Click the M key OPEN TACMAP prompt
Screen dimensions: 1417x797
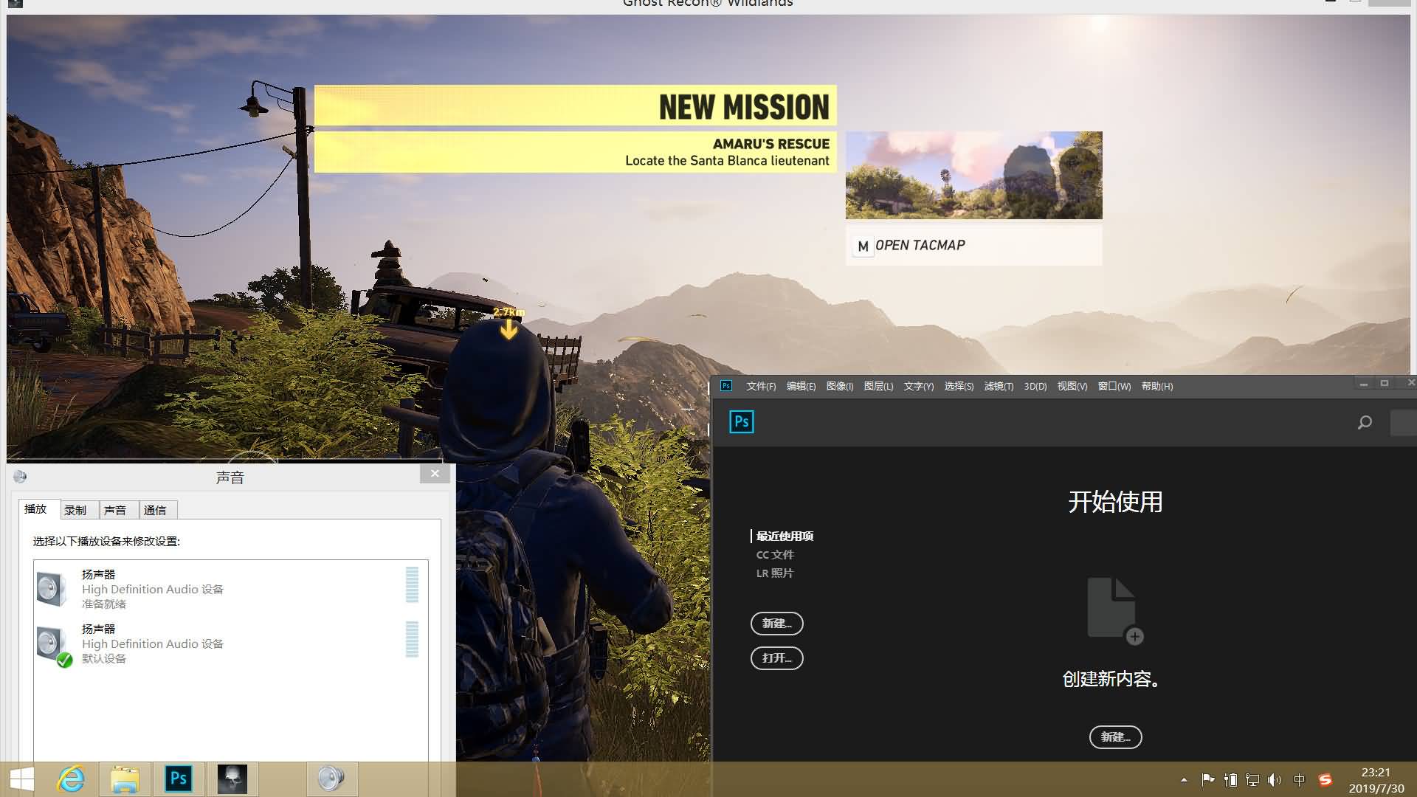point(973,245)
